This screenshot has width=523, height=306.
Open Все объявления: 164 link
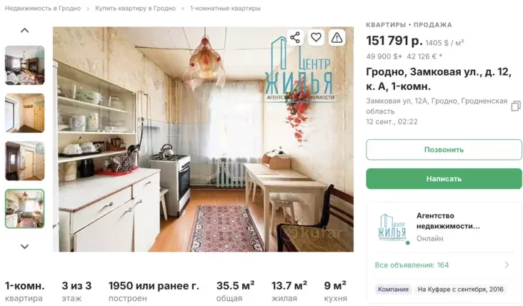[412, 265]
